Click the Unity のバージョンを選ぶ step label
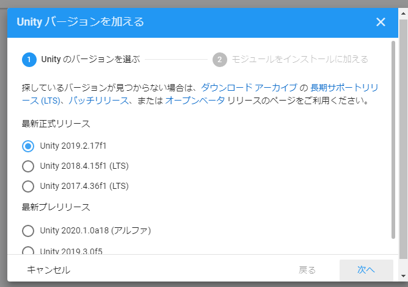The height and width of the screenshot is (287, 408). point(90,60)
